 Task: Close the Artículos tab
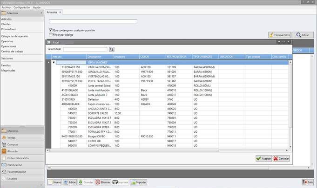point(60,12)
